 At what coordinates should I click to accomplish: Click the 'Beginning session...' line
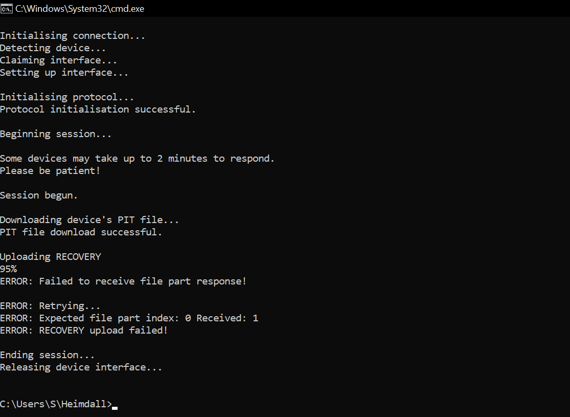[x=56, y=134]
